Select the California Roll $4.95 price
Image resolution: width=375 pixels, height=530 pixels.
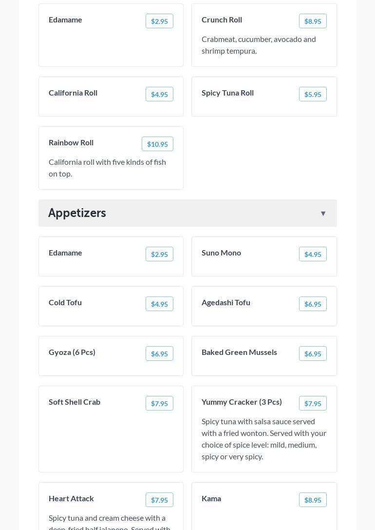159,94
